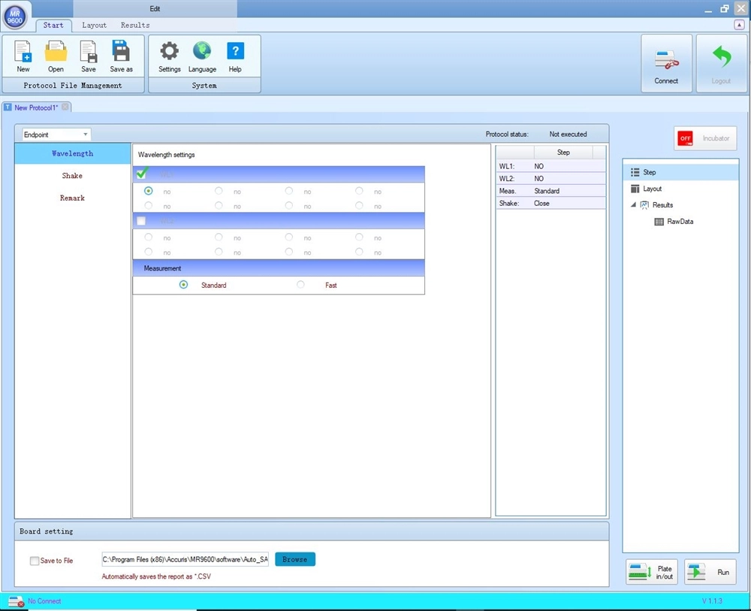Select the Fast measurement mode
The width and height of the screenshot is (751, 611).
300,285
